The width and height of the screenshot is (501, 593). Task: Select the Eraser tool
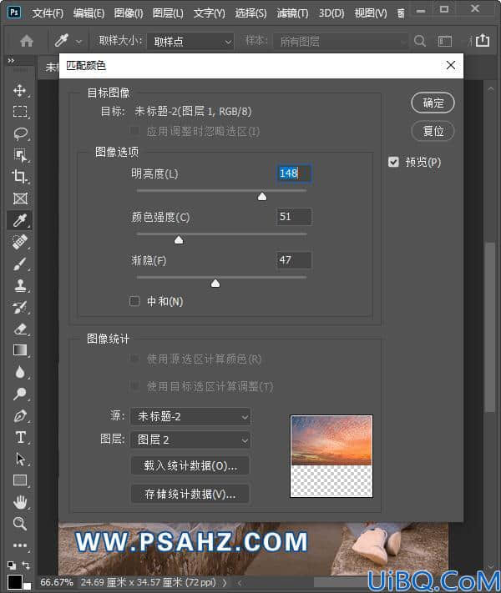point(20,329)
